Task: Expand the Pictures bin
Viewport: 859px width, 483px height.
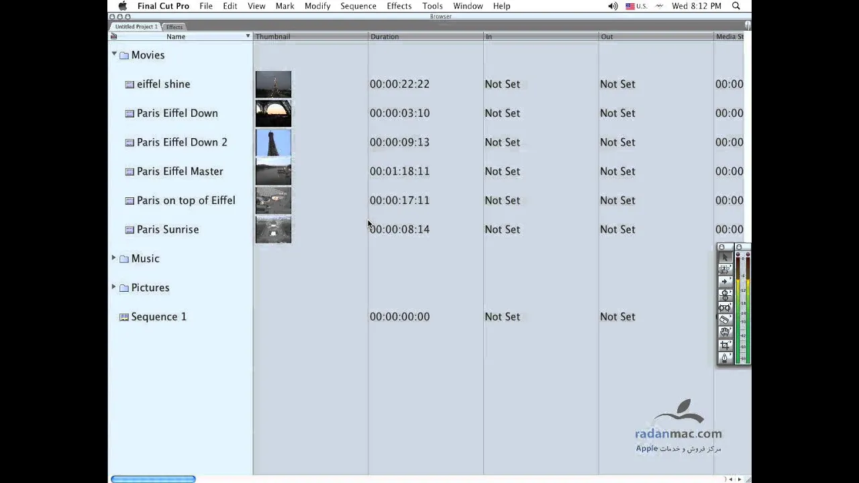Action: point(113,286)
